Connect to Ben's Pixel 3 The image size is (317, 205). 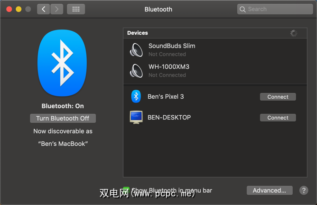(x=278, y=97)
